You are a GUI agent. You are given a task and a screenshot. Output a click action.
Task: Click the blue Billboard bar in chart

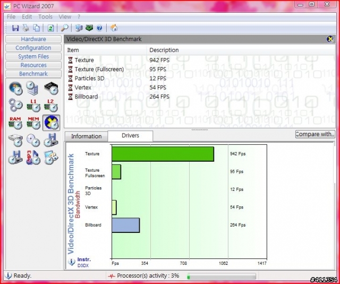126,225
